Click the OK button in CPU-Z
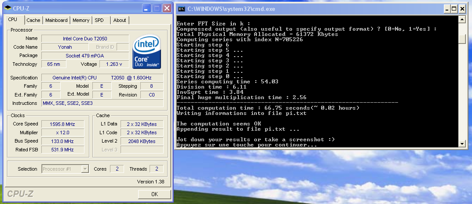 [154, 194]
